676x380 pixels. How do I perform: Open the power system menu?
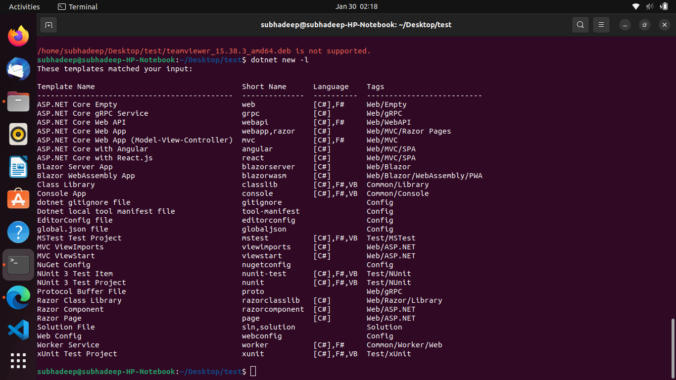[x=664, y=6]
